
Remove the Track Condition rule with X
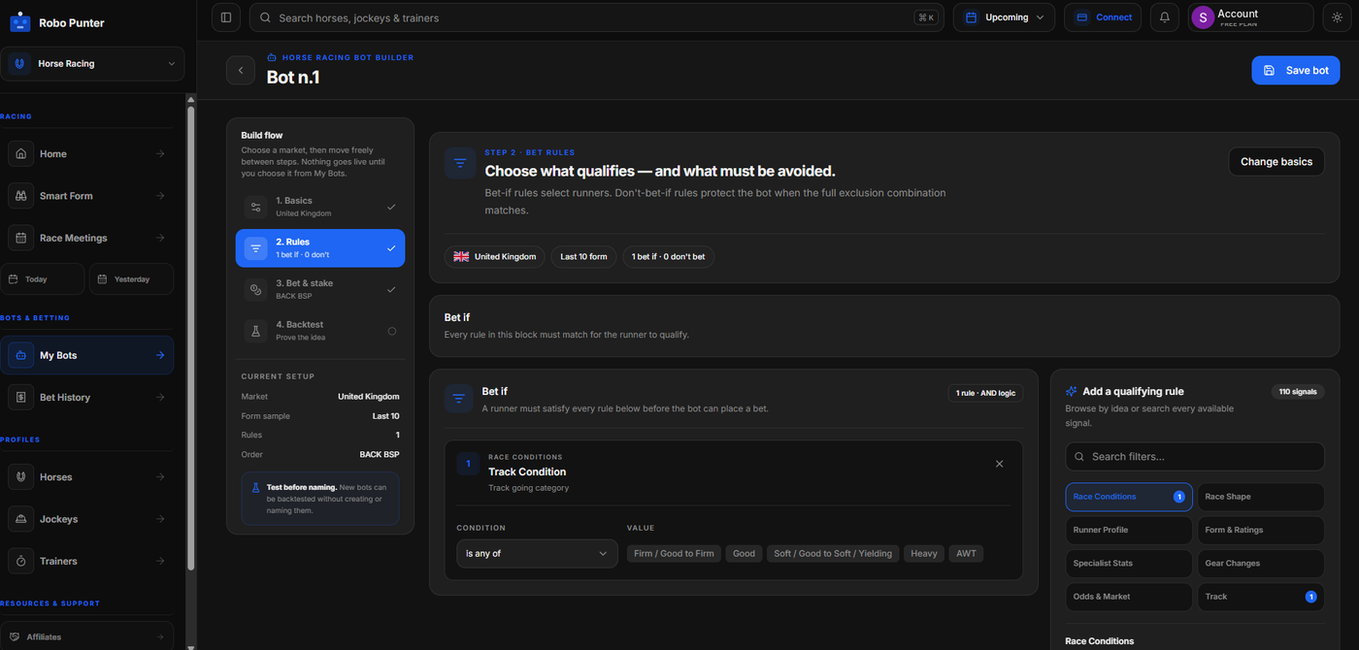1000,464
